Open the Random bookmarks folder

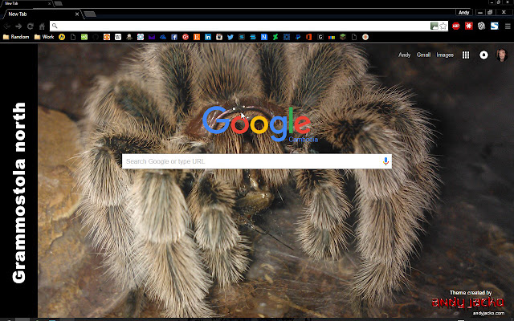click(16, 37)
